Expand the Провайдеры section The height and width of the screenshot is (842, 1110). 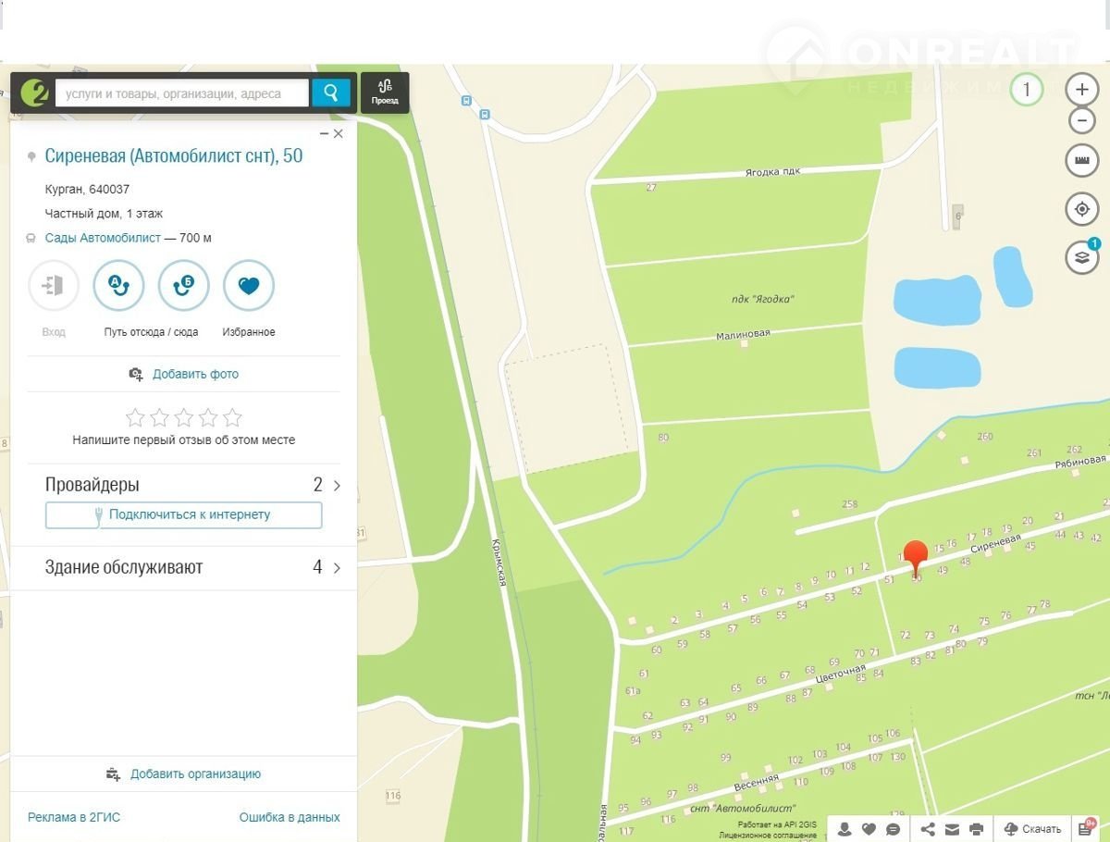pos(336,485)
